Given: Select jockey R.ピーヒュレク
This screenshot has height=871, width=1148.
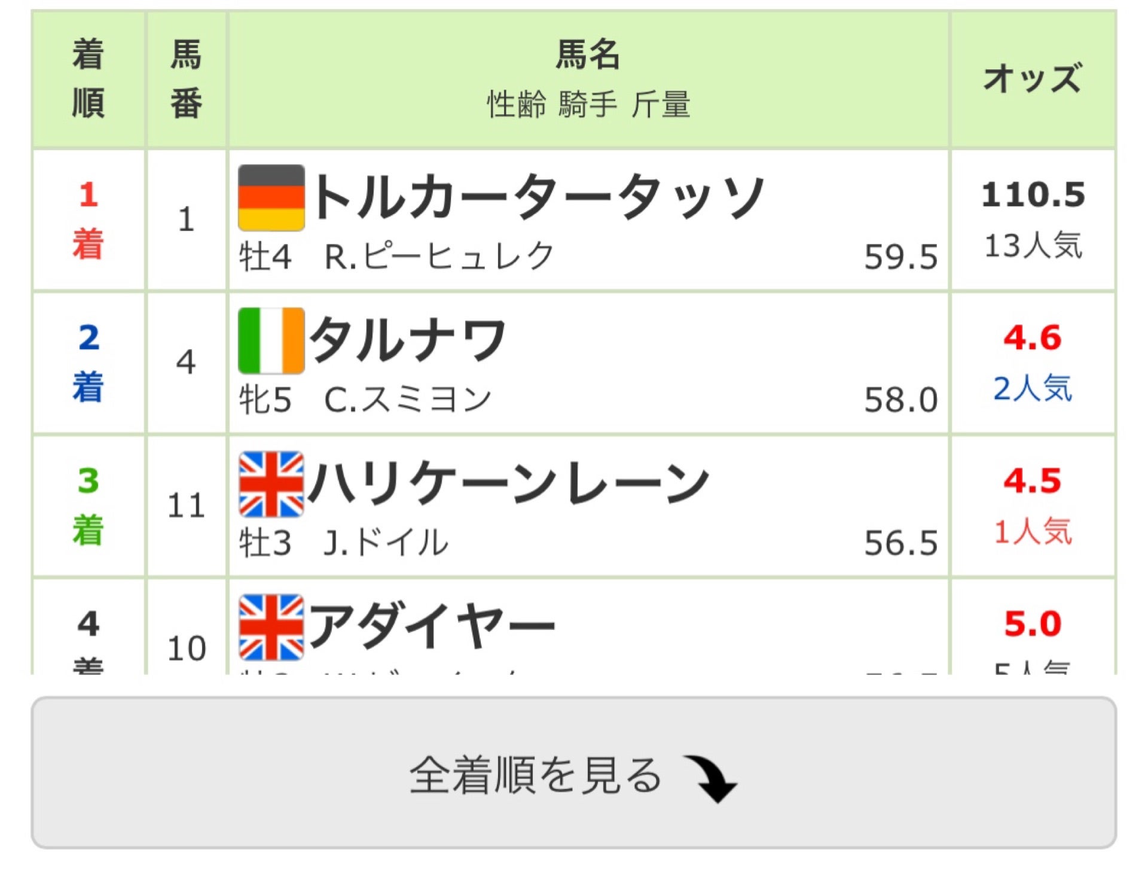Looking at the screenshot, I should click(439, 257).
